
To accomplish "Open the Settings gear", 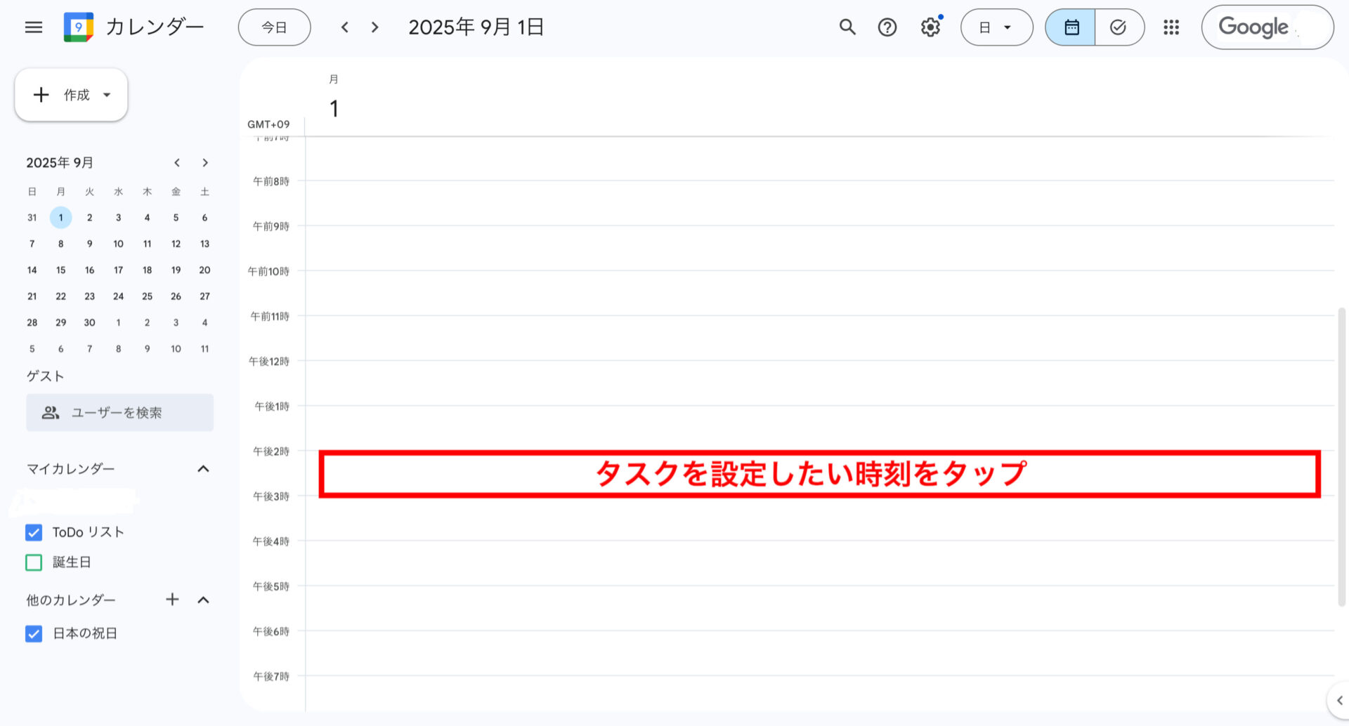I will (930, 27).
